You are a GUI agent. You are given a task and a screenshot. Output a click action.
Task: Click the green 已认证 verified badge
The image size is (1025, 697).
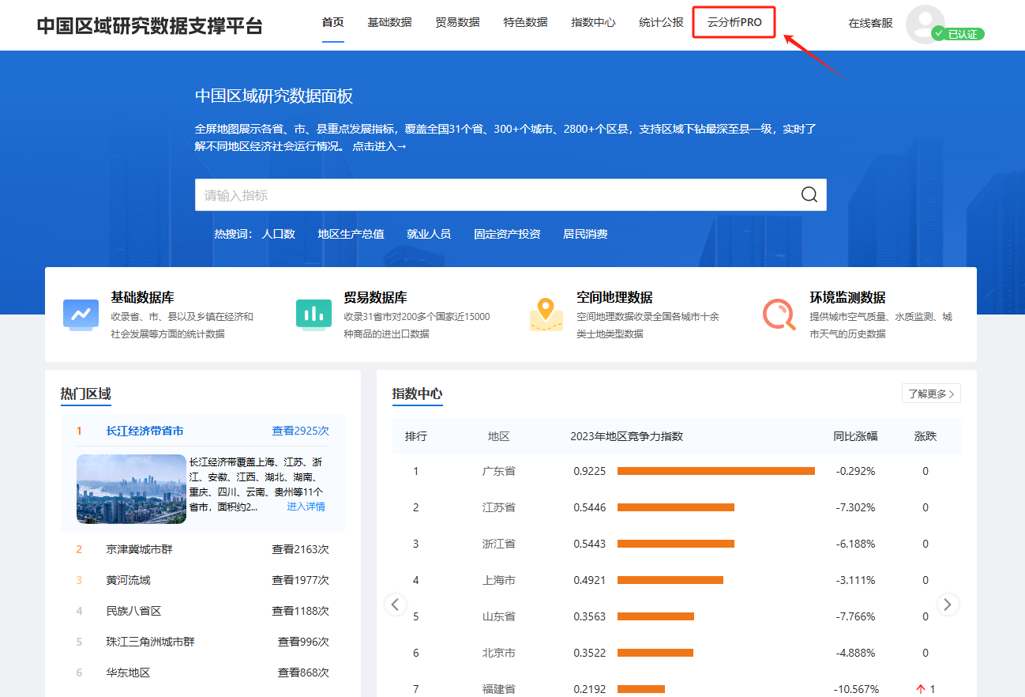(x=958, y=34)
